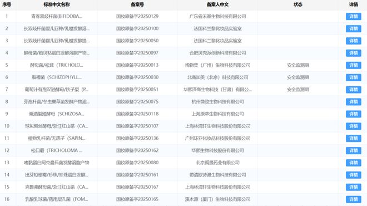Show 详情 for record 国妆原备字20250118
The height and width of the screenshot is (206, 367).
pyautogui.click(x=353, y=114)
